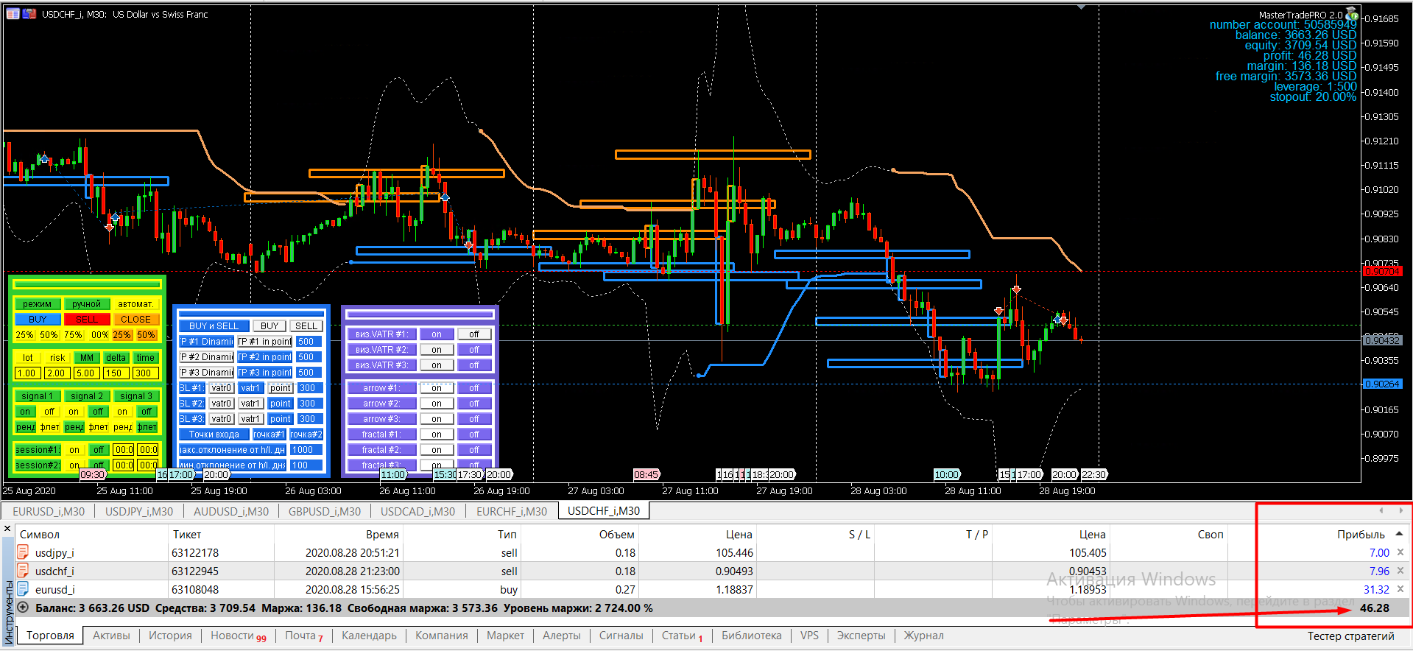Click the 75% partial close button
Viewport: 1413px width, 651px height.
coord(73,335)
